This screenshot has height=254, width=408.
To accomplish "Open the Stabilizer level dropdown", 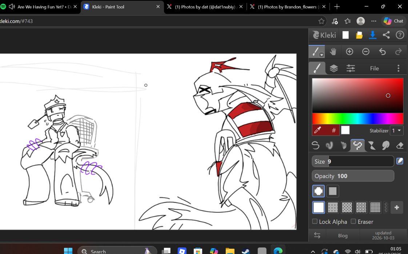I will pyautogui.click(x=397, y=130).
